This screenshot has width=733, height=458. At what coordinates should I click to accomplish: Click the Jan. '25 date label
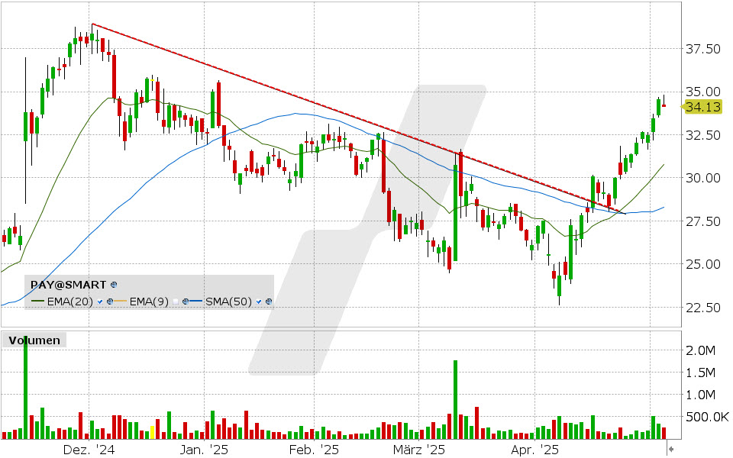[205, 450]
